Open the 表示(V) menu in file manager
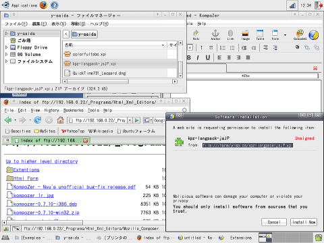Screen dimensions: 324x243 point(59,24)
